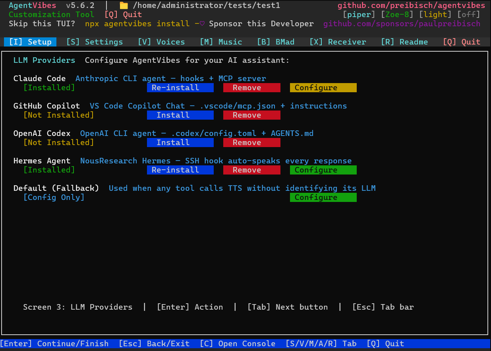Click the heart icon before Sponsor

click(202, 23)
